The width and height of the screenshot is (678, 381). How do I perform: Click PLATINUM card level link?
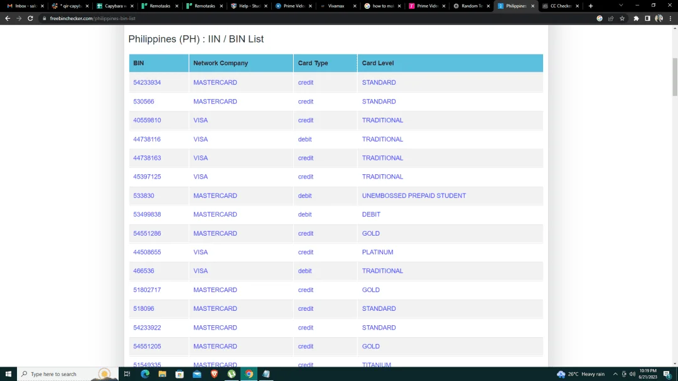(377, 252)
